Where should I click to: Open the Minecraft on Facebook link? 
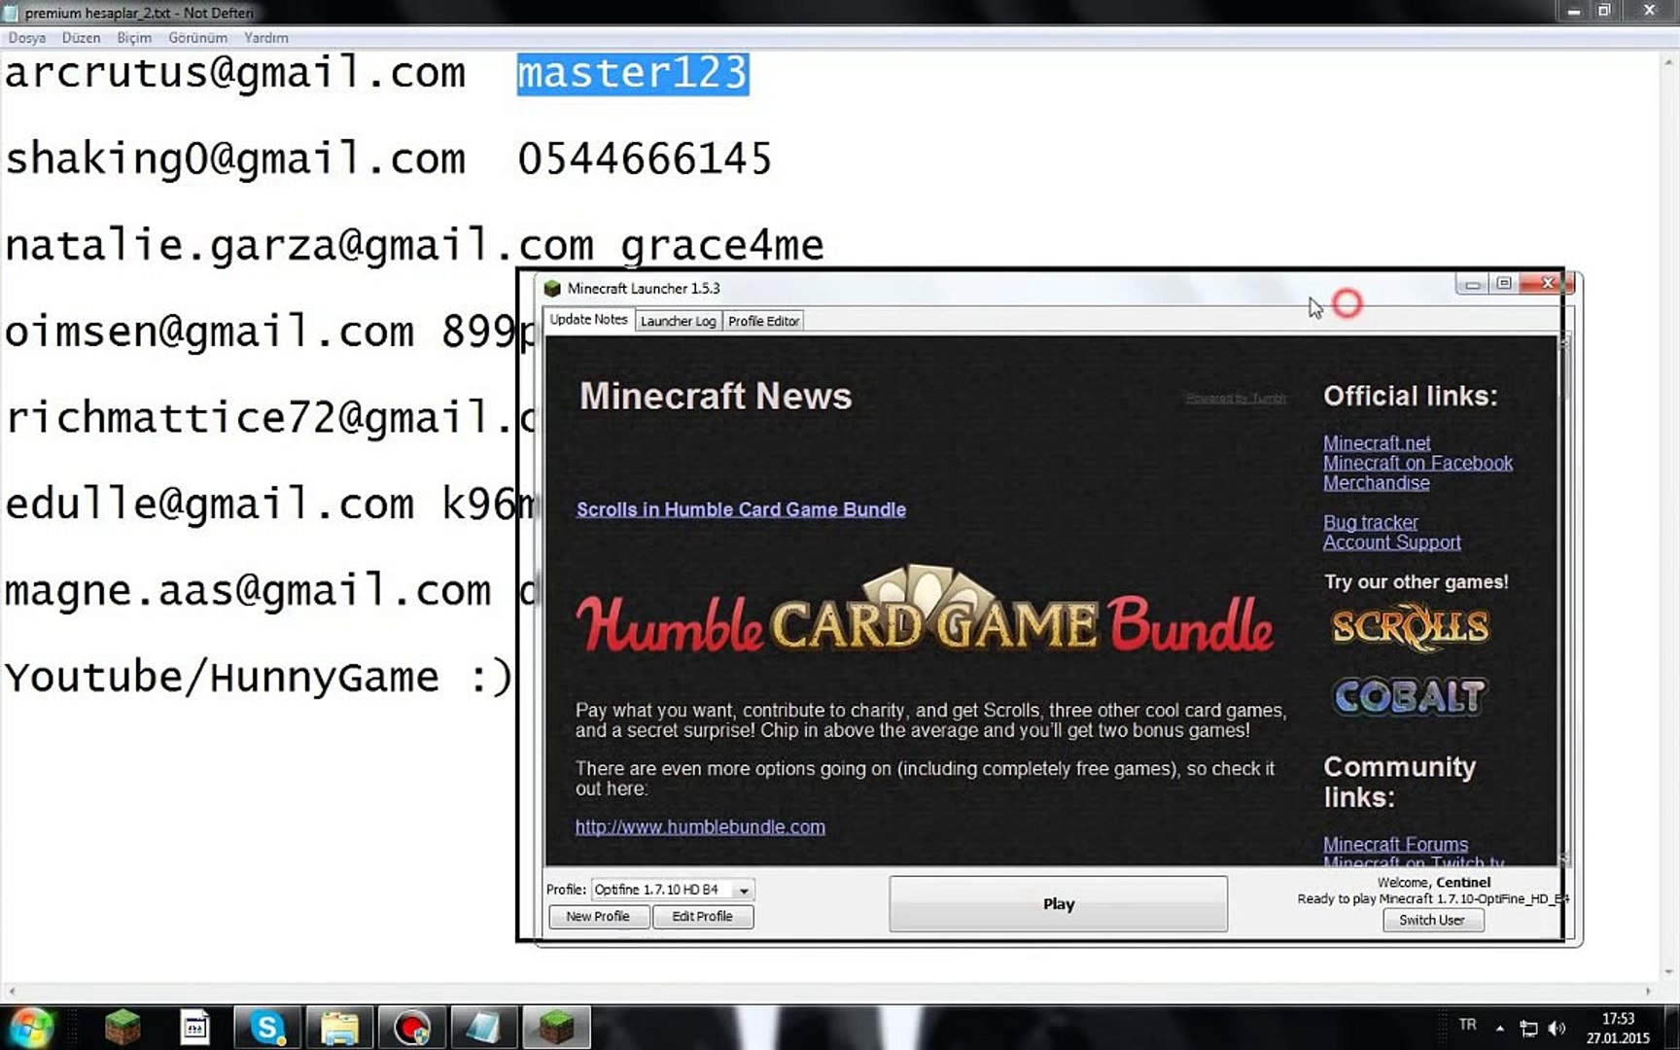click(1417, 463)
